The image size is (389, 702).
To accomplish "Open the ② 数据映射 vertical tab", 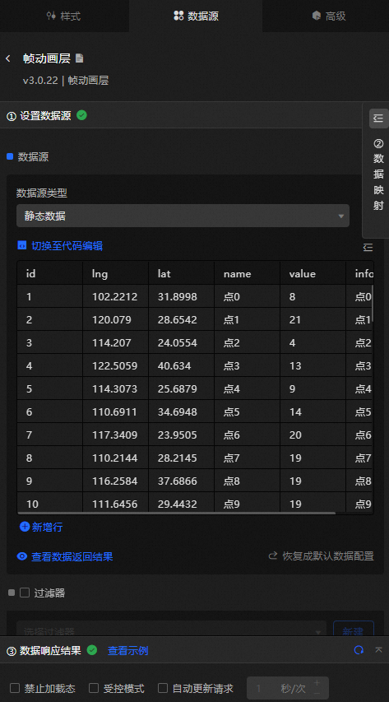I will [x=378, y=174].
